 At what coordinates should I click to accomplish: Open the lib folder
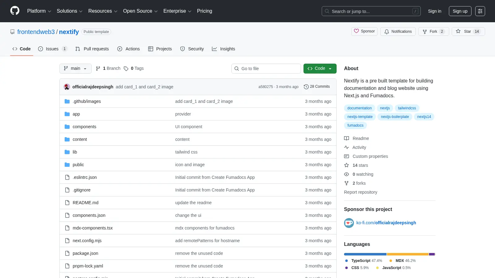tap(75, 152)
